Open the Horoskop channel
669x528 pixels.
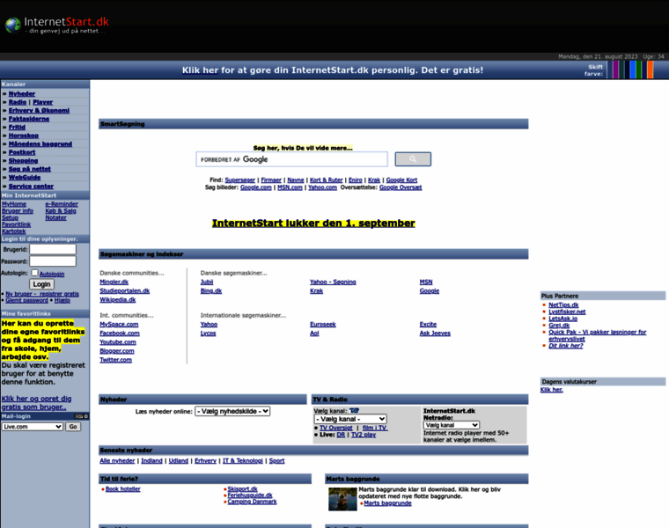pyautogui.click(x=24, y=136)
